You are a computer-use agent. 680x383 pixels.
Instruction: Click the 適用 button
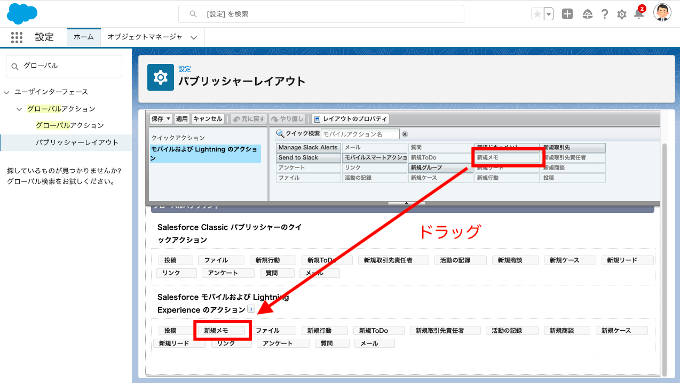(182, 119)
